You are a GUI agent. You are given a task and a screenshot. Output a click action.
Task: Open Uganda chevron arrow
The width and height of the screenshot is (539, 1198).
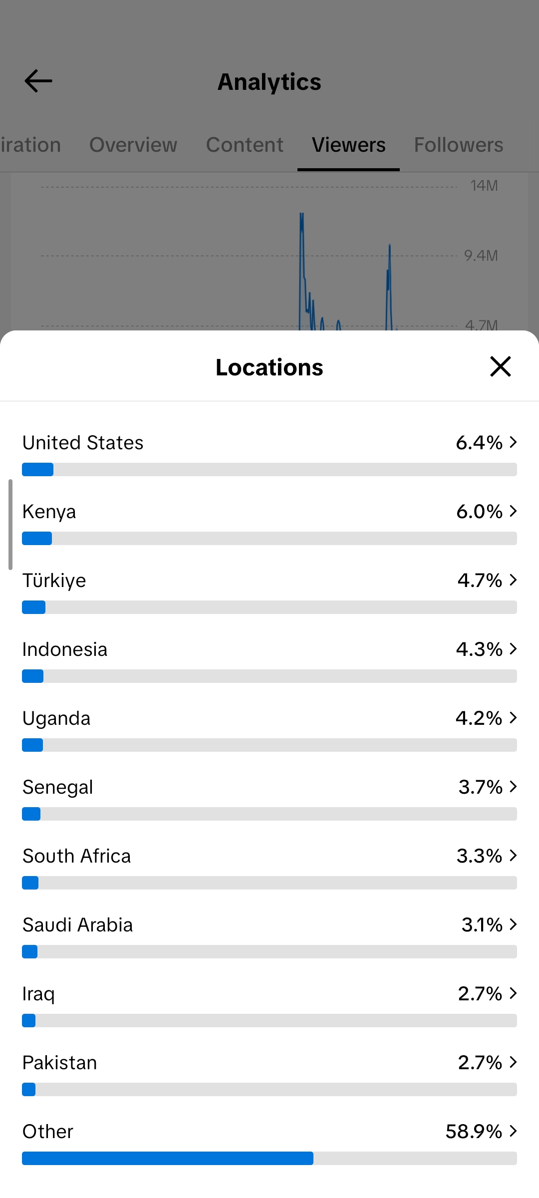(x=513, y=718)
